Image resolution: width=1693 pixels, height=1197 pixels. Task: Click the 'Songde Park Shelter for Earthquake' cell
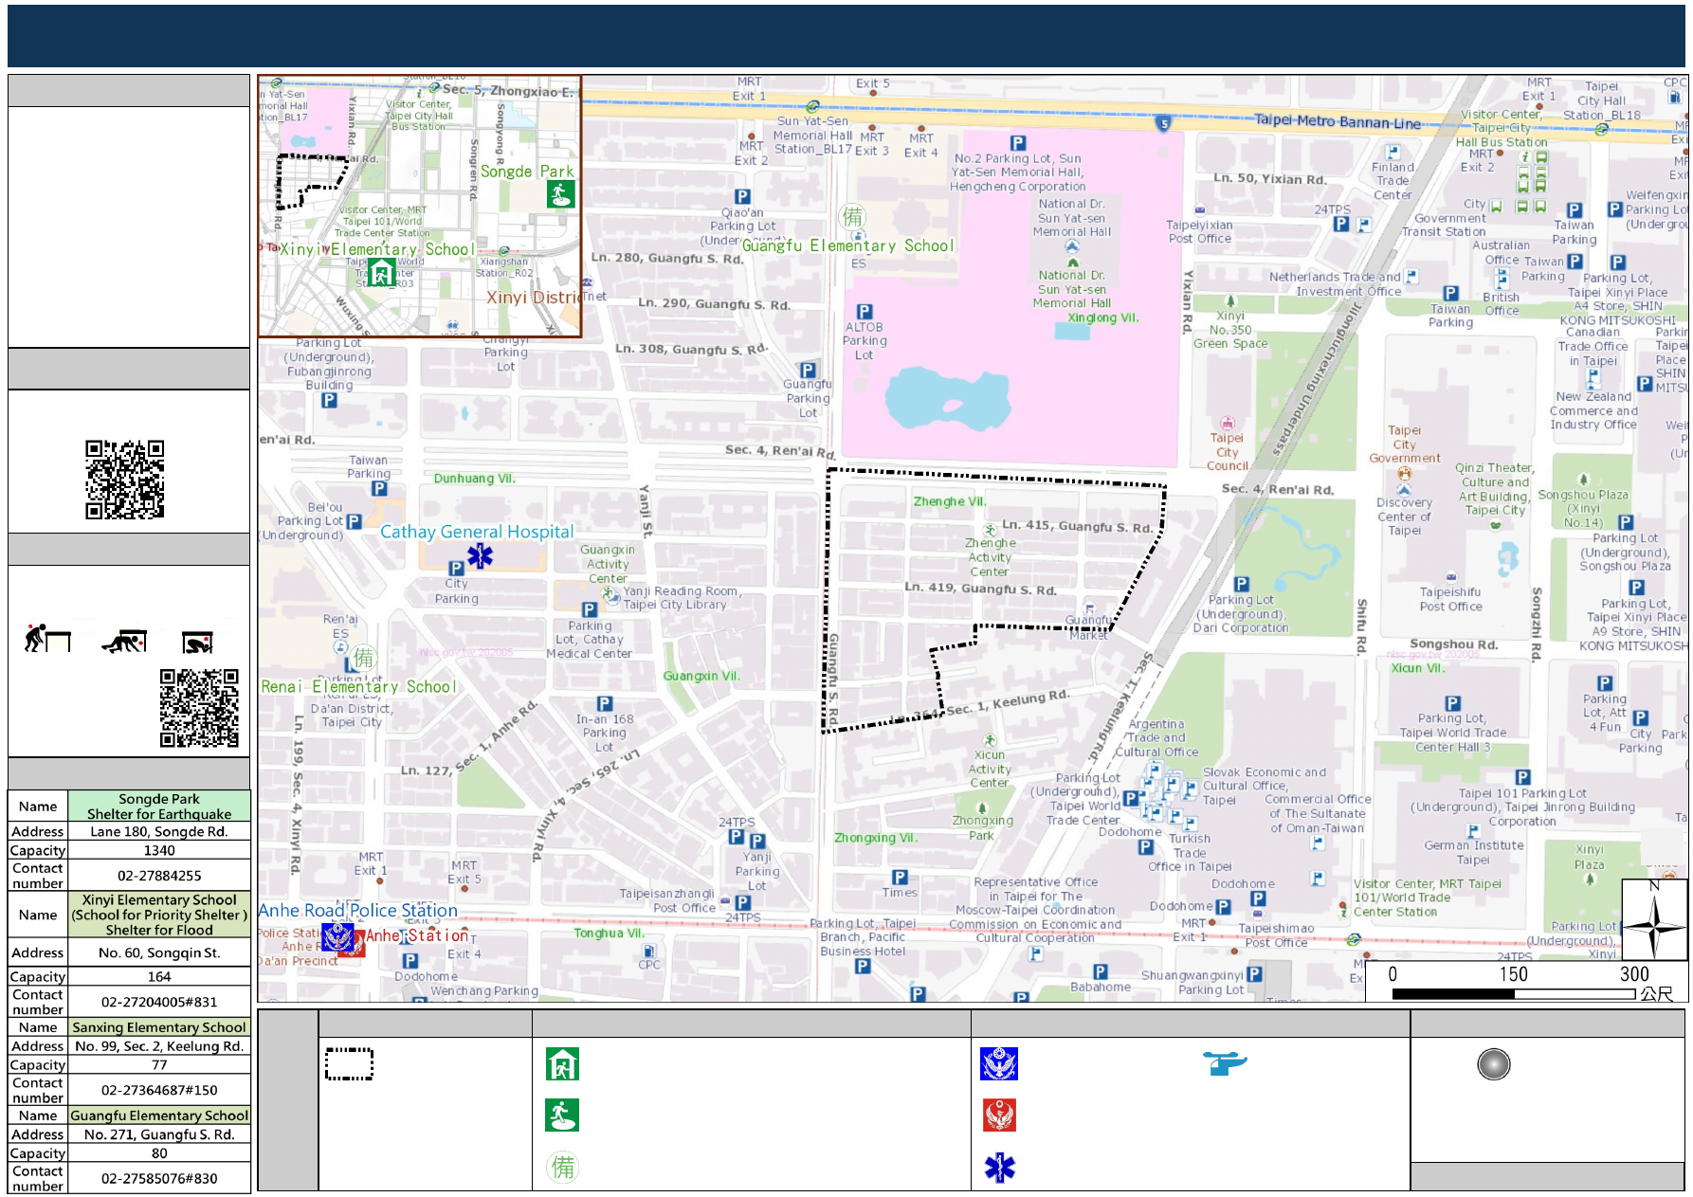pos(159,807)
